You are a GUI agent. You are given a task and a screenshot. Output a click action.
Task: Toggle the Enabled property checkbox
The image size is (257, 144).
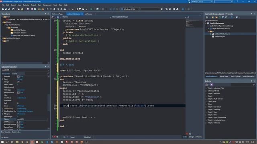tap(18, 76)
